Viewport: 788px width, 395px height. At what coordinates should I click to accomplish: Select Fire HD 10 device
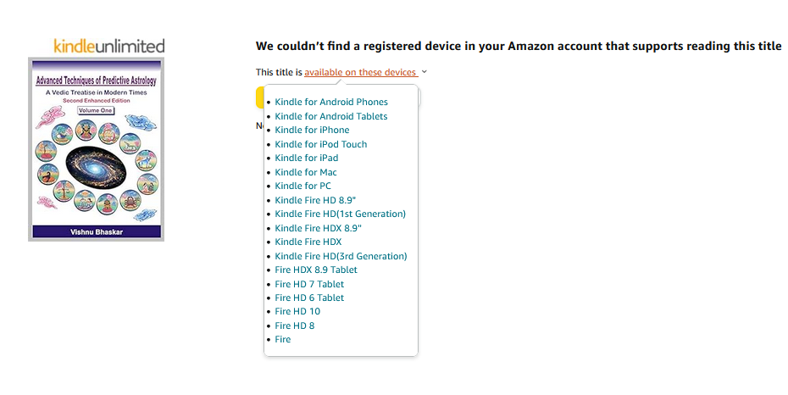point(297,311)
